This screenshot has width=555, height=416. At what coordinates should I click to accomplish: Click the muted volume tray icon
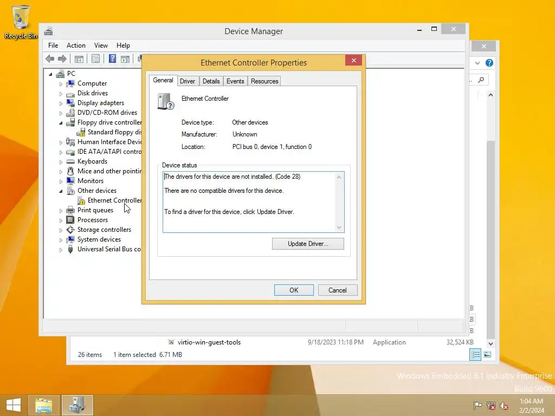(504, 405)
